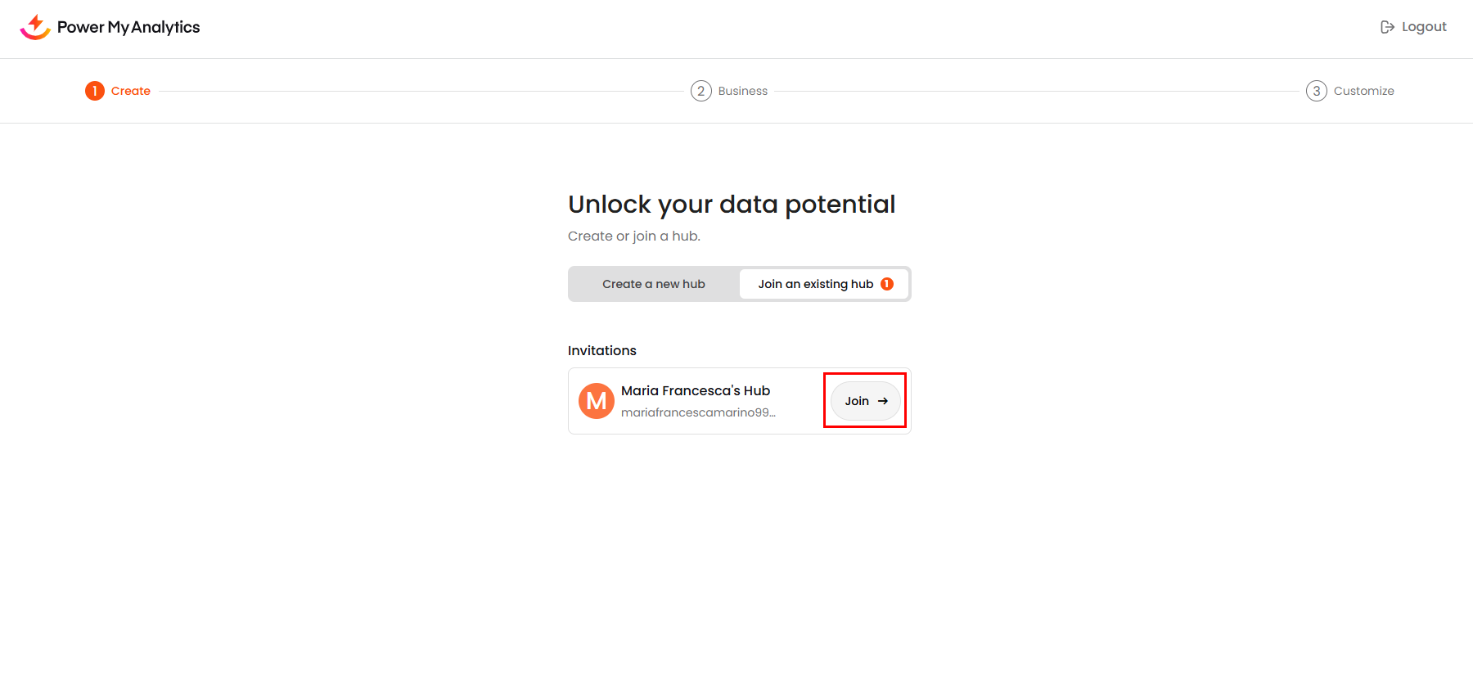Click the Create step label

click(x=131, y=91)
